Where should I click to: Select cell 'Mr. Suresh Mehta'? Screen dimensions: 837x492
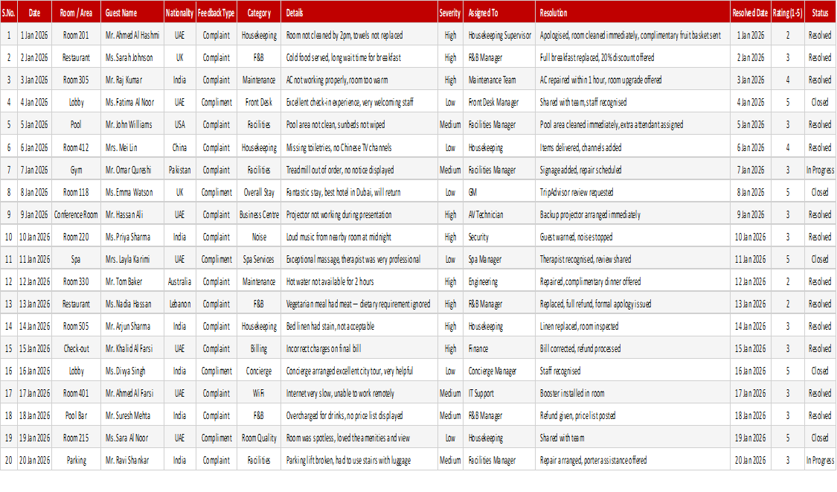coord(132,415)
